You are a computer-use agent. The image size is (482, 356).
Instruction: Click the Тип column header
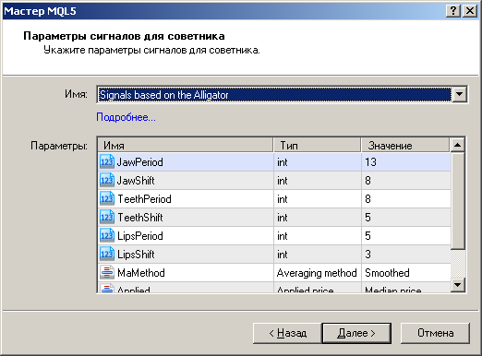[x=318, y=145]
